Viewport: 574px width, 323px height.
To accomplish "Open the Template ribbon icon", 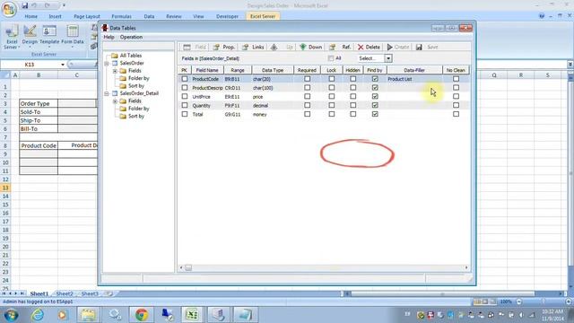I will click(49, 35).
